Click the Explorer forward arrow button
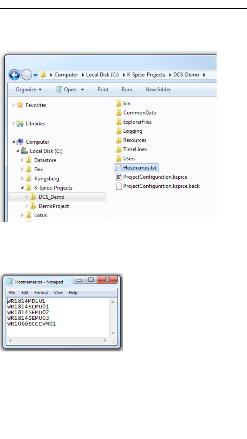The width and height of the screenshot is (247, 439). pyautogui.click(x=26, y=75)
